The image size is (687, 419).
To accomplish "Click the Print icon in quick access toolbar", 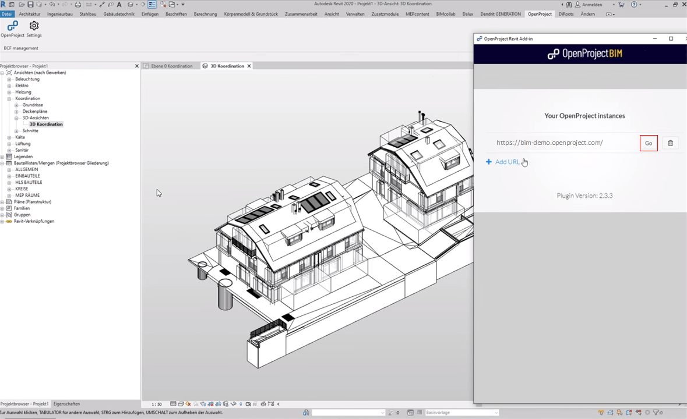I will pos(77,4).
